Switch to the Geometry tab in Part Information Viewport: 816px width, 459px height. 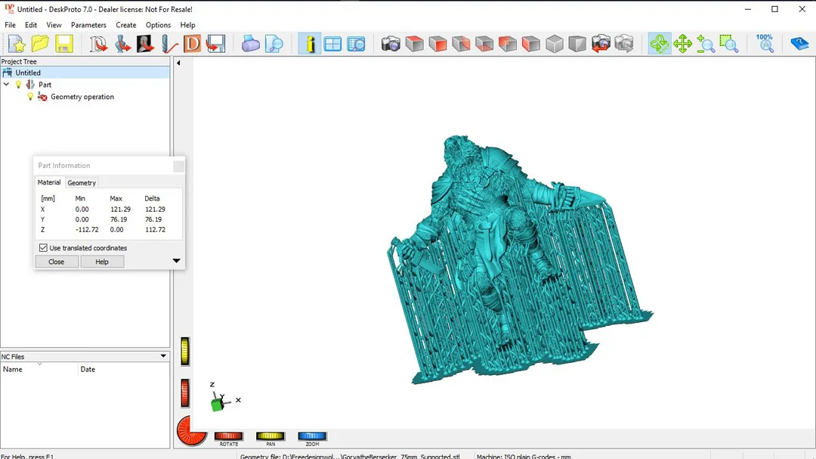pyautogui.click(x=82, y=183)
